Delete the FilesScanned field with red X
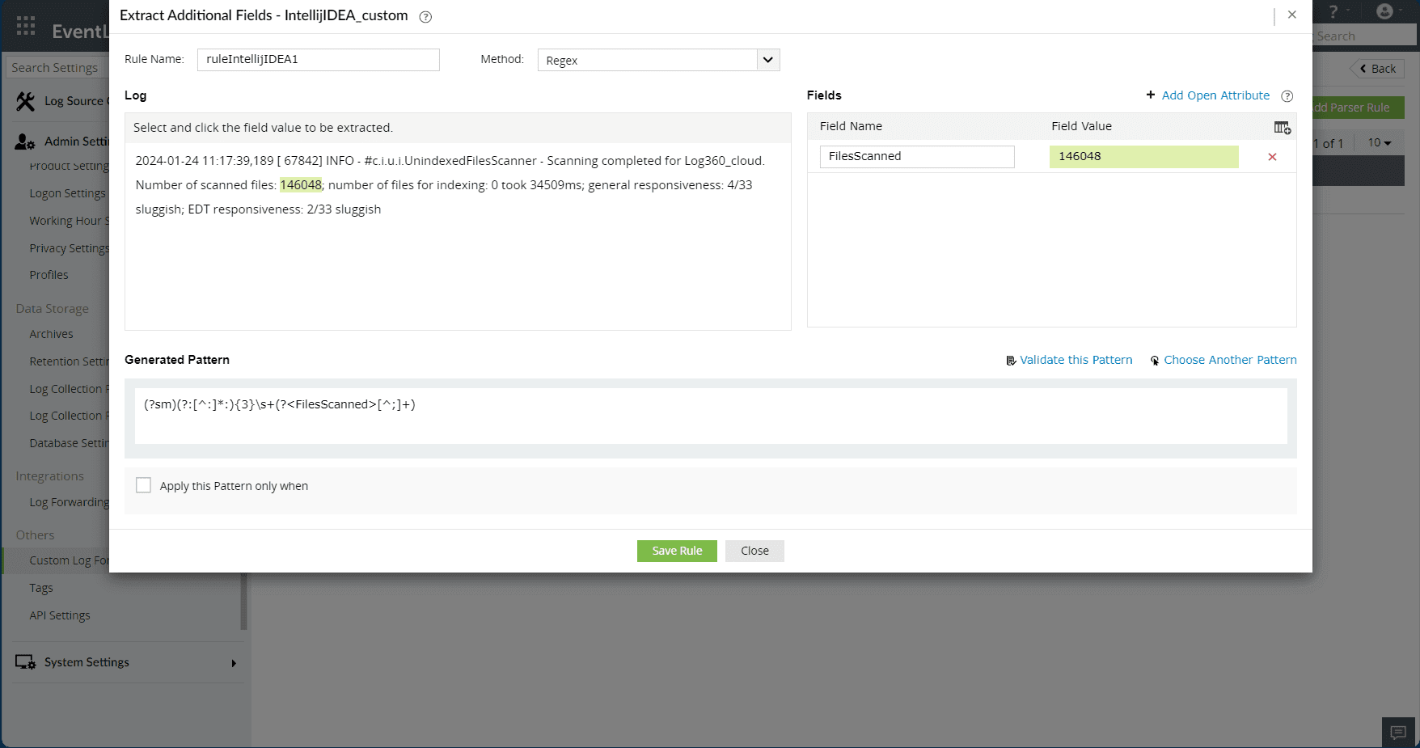 (1272, 157)
